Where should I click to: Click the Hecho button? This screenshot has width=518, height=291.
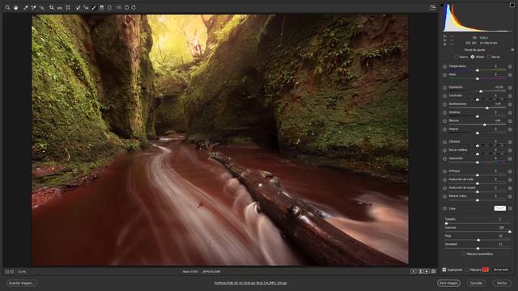pos(502,283)
